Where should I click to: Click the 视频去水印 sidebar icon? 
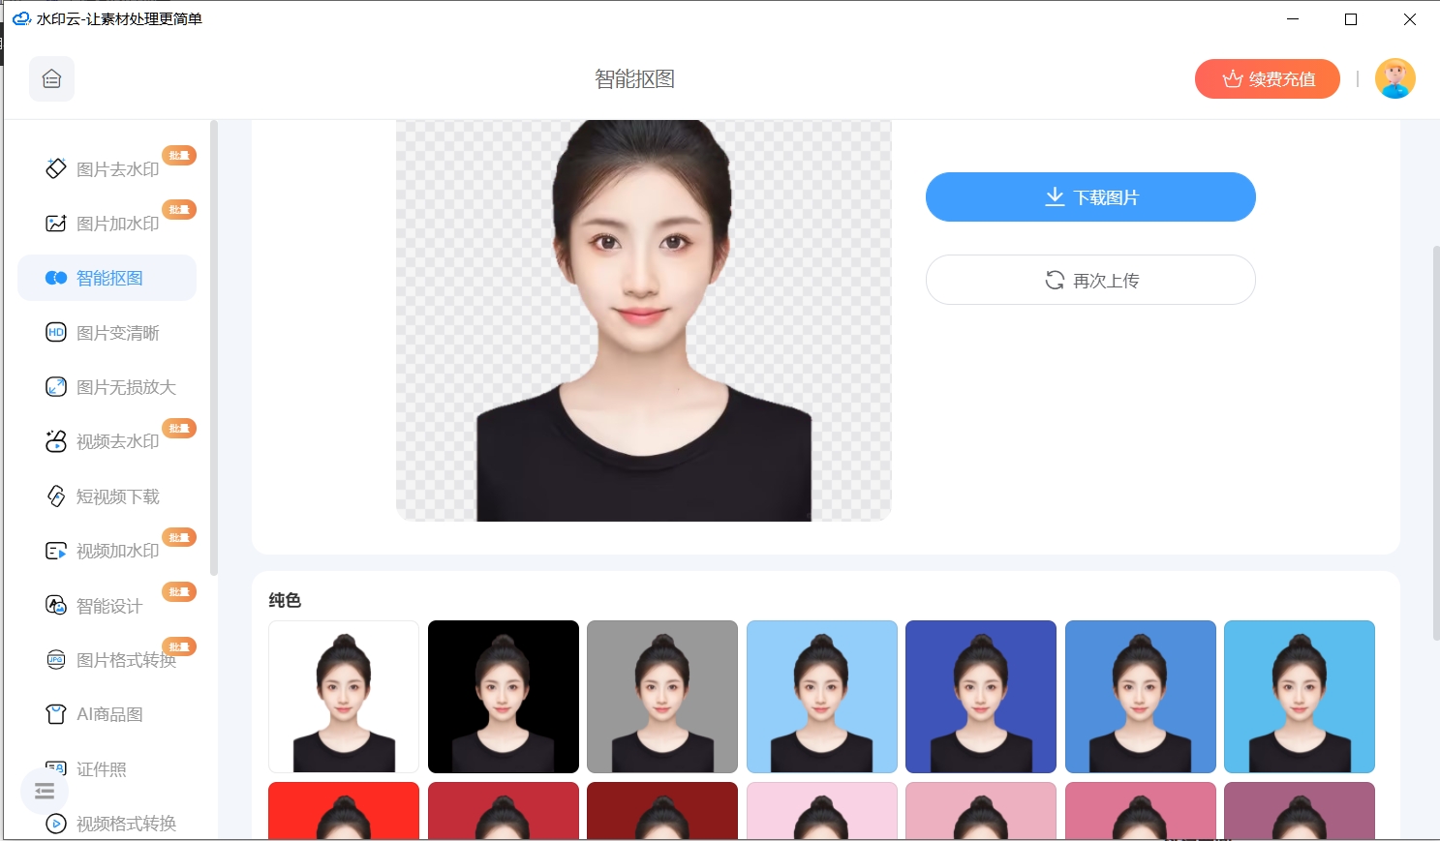56,441
